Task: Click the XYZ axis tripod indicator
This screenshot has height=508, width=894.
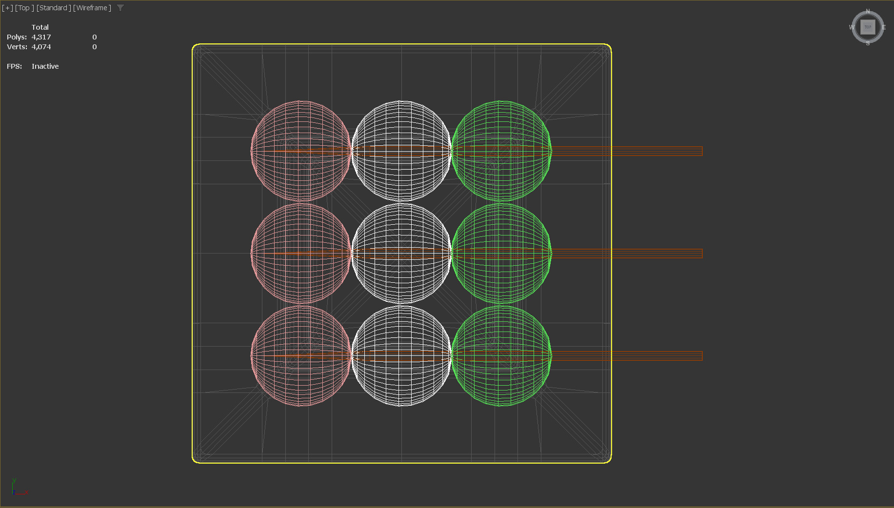Action: pyautogui.click(x=20, y=487)
